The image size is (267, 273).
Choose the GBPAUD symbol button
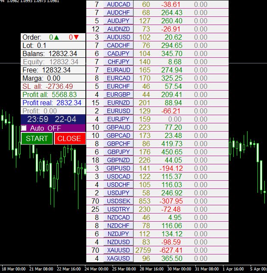point(119,127)
